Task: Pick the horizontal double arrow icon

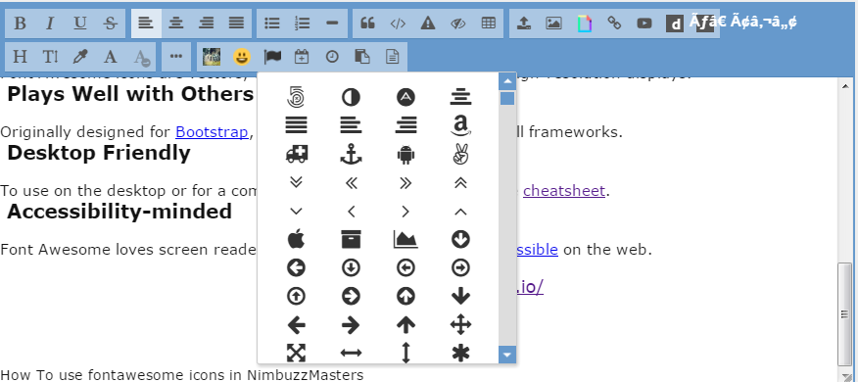Action: pos(351,353)
